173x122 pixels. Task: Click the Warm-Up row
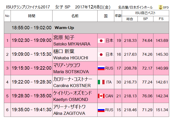tap(86, 27)
